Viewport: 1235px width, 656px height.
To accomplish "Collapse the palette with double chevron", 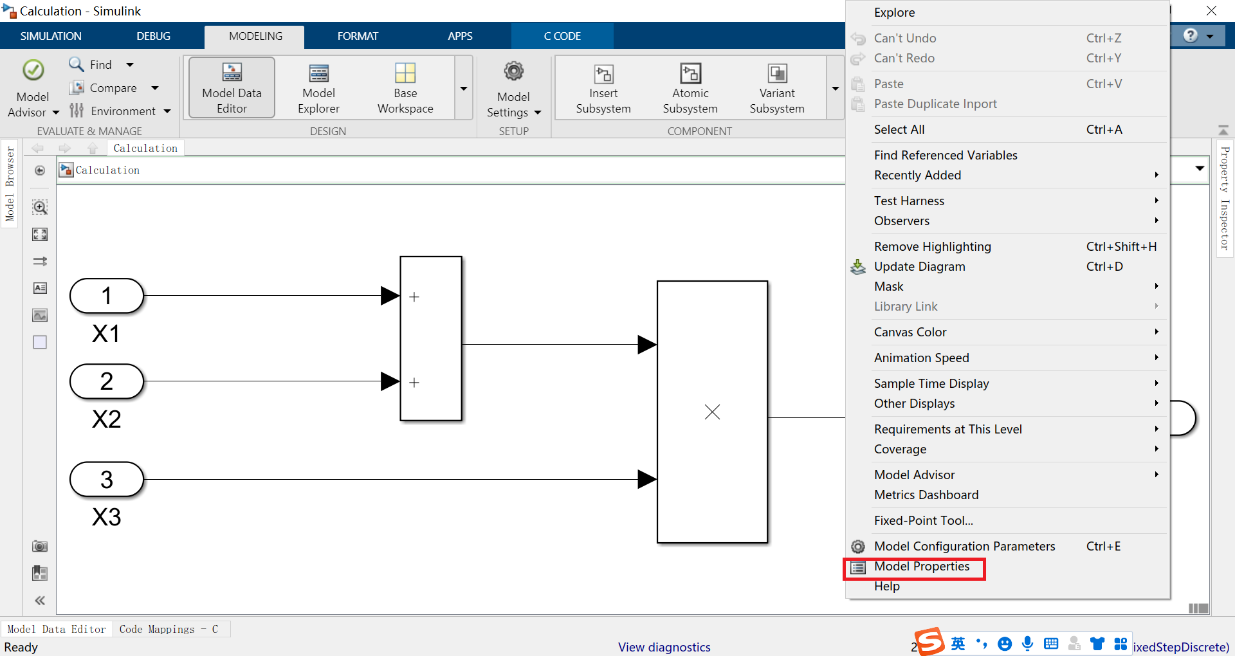I will [x=40, y=601].
